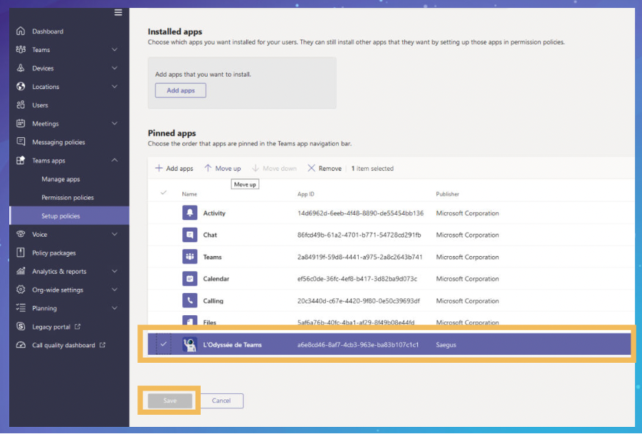642x434 pixels.
Task: Click the Org-wide settings gear icon
Action: pyautogui.click(x=21, y=290)
